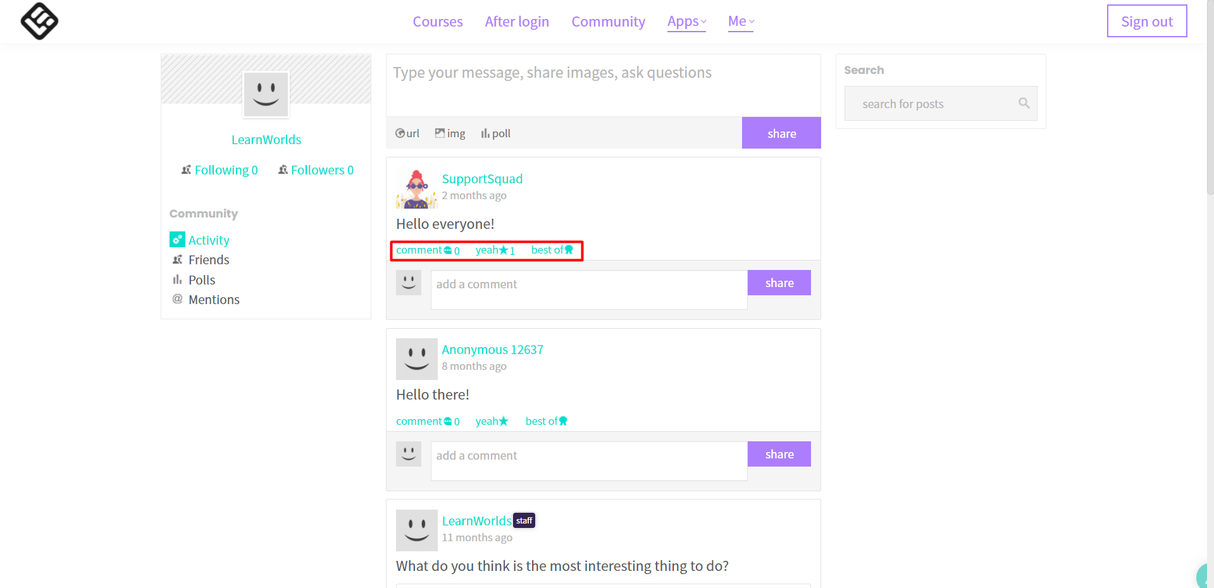Open Polls in Community sidebar
This screenshot has height=588, width=1214.
(x=202, y=280)
